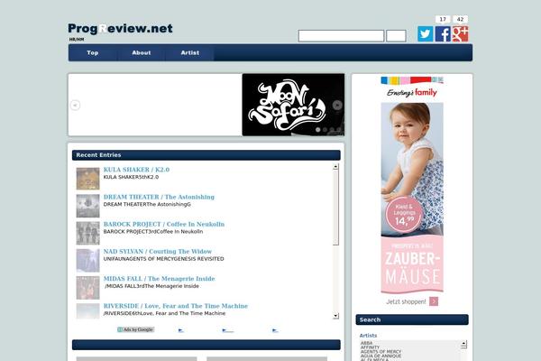Image resolution: width=541 pixels, height=361 pixels.
Task: Click the search submit button in header
Action: tap(396, 36)
